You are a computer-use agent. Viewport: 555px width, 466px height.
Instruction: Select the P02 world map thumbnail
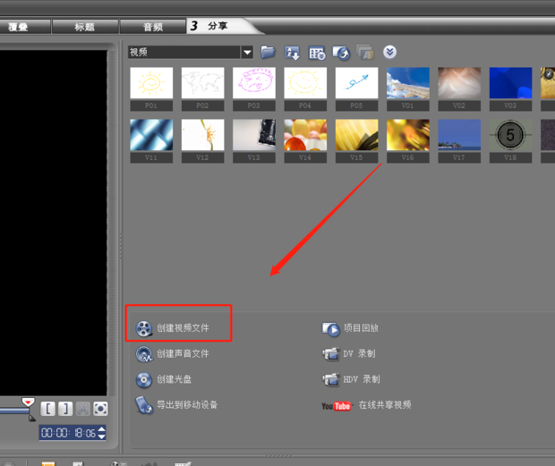point(203,83)
